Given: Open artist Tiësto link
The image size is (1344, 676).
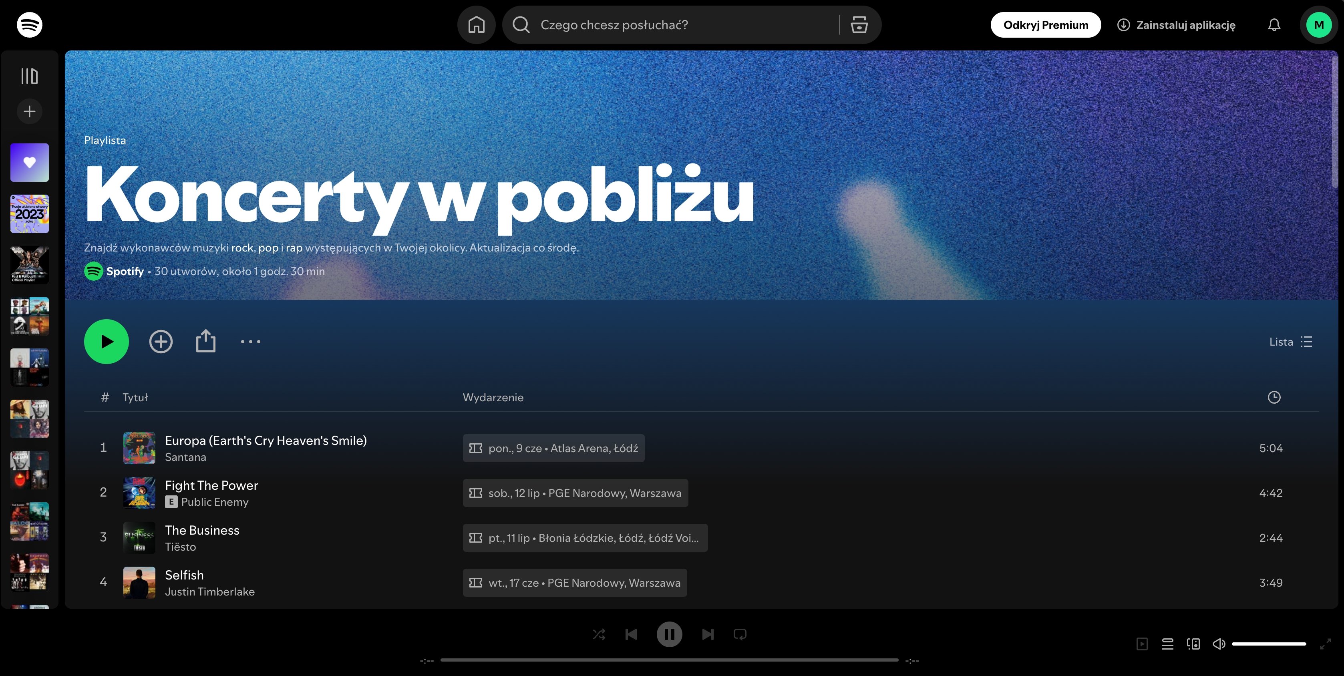Looking at the screenshot, I should pos(180,547).
